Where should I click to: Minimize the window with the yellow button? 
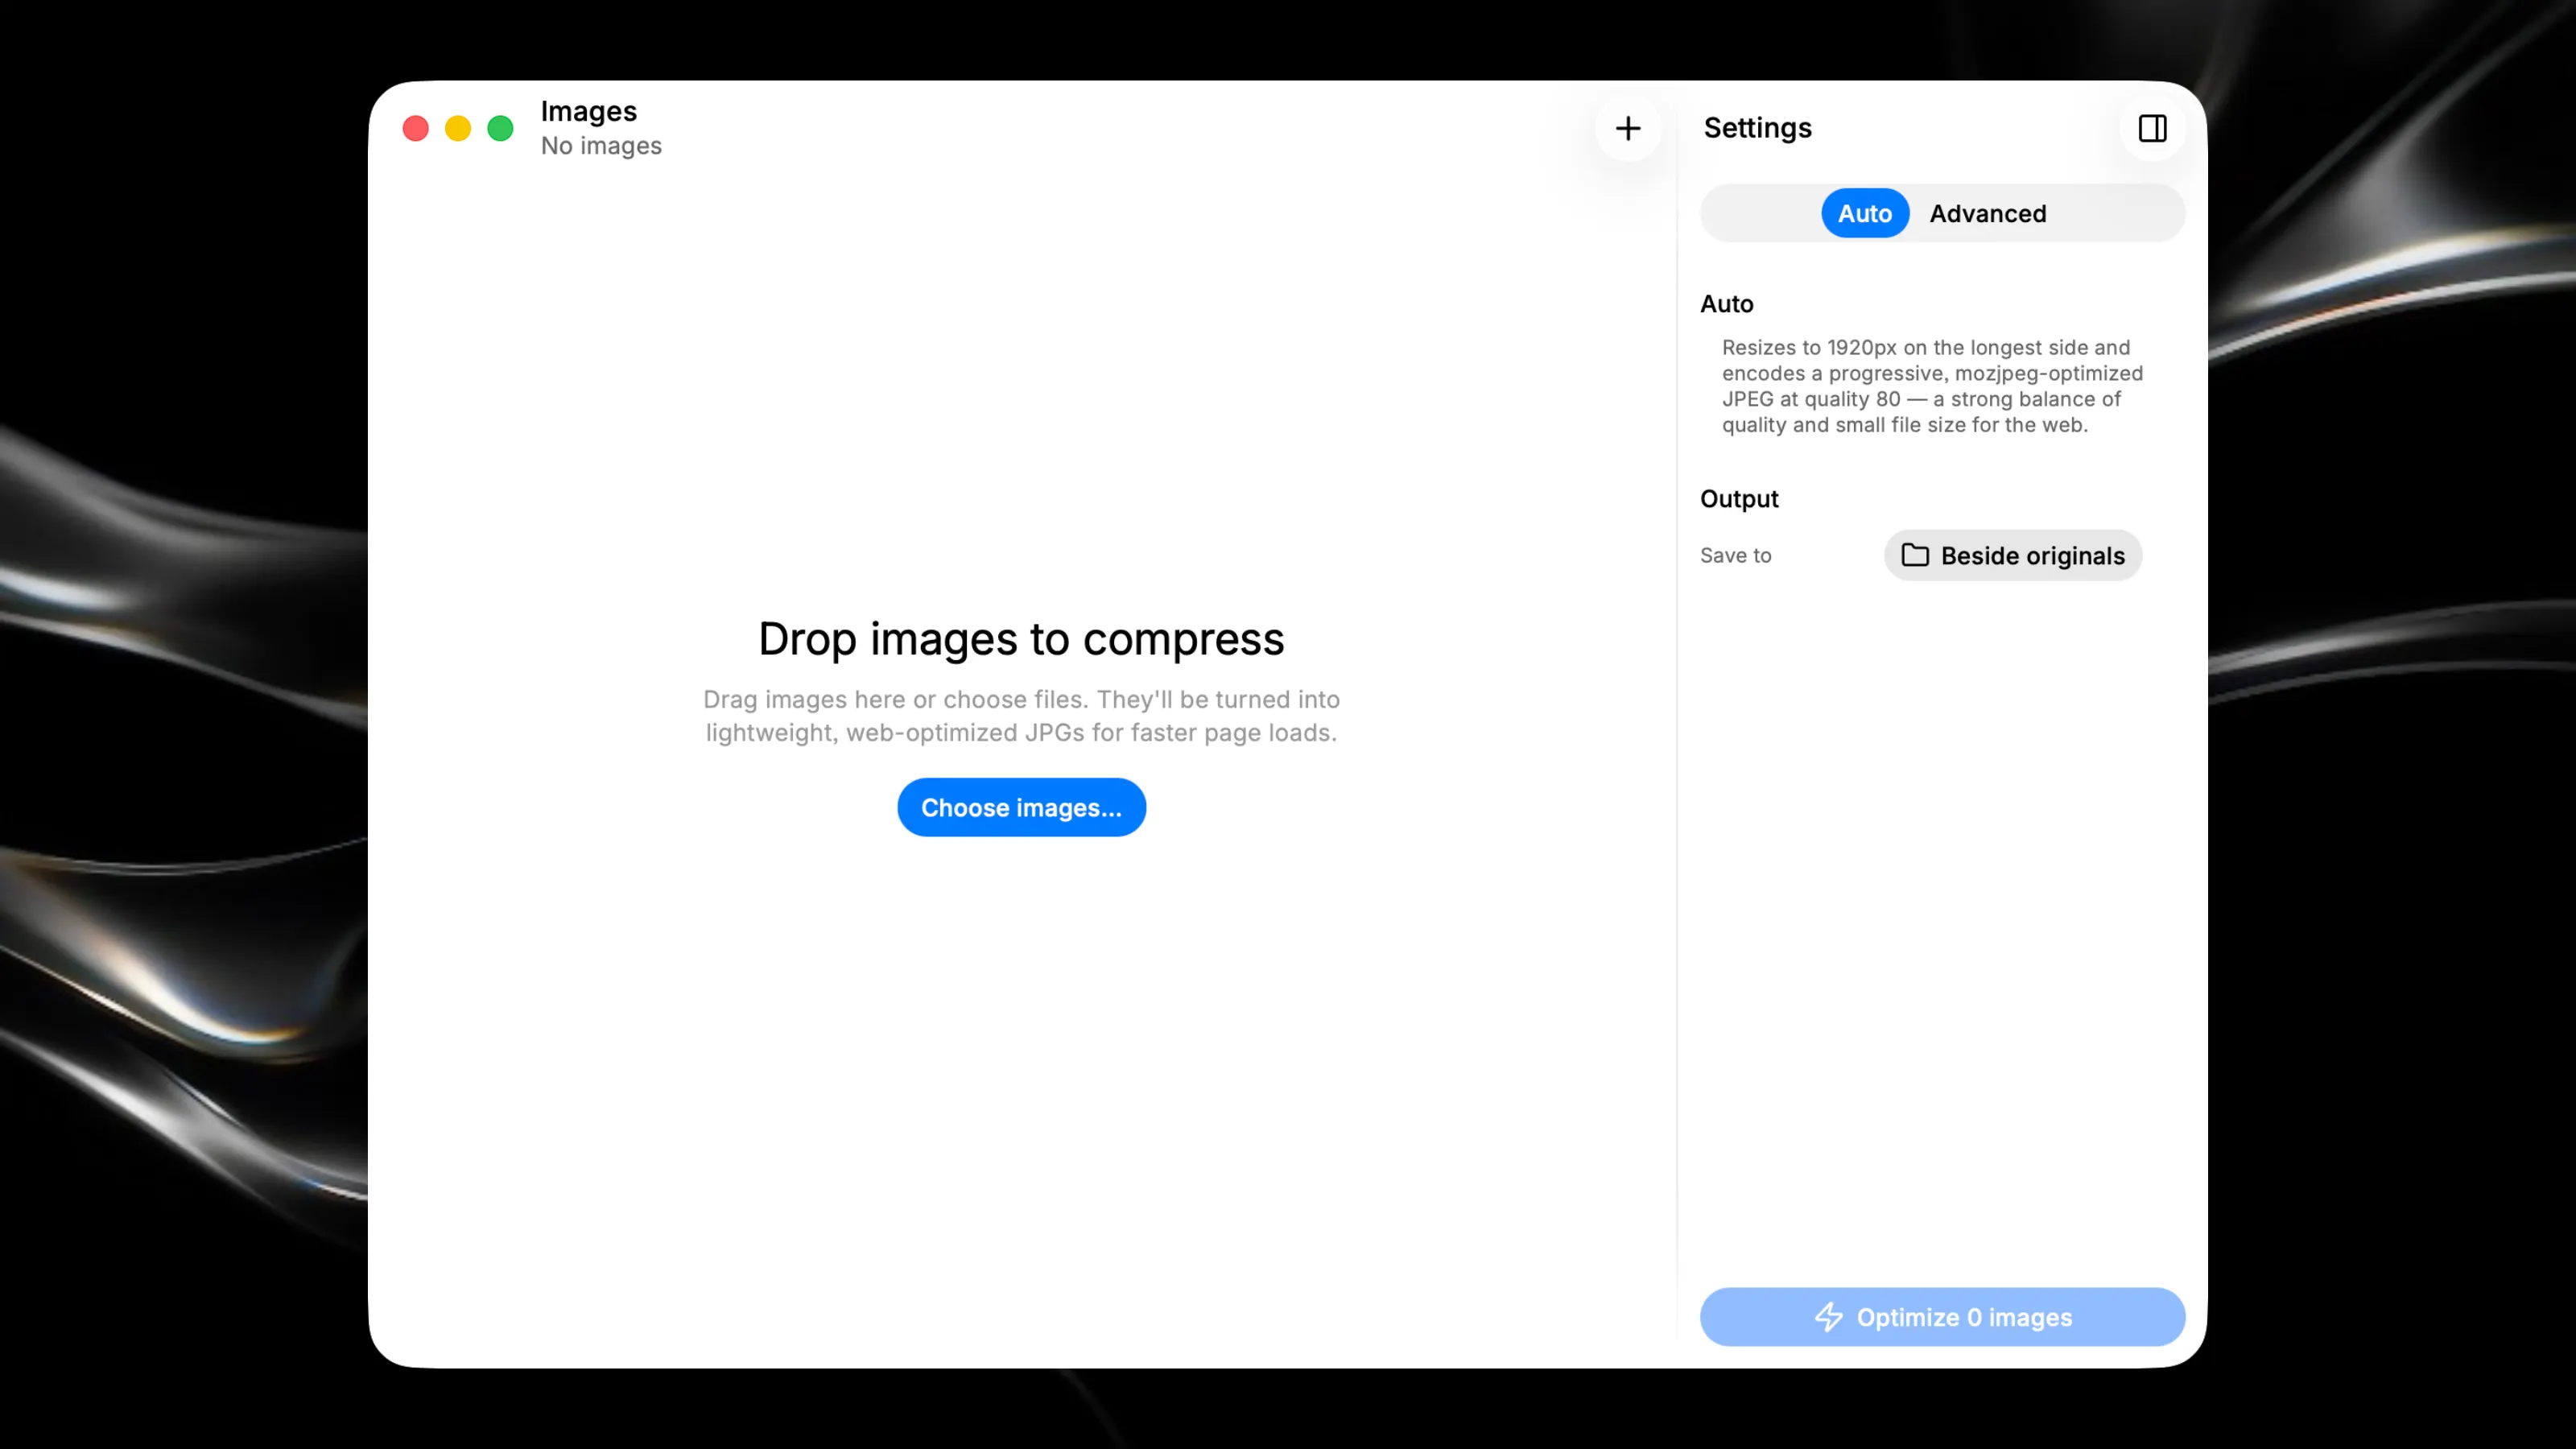458,128
